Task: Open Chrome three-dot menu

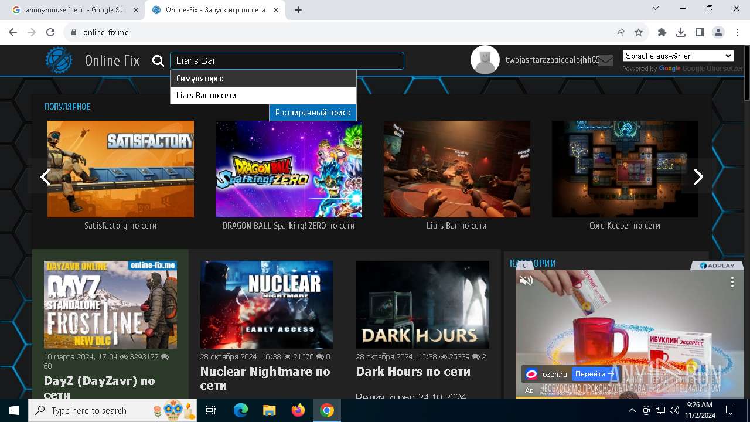Action: coord(737,33)
